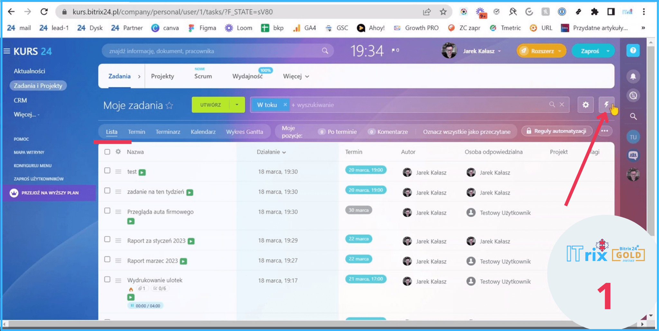
Task: Click 'Oznacz wszystkie jako przeczytane' link
Action: pyautogui.click(x=466, y=132)
